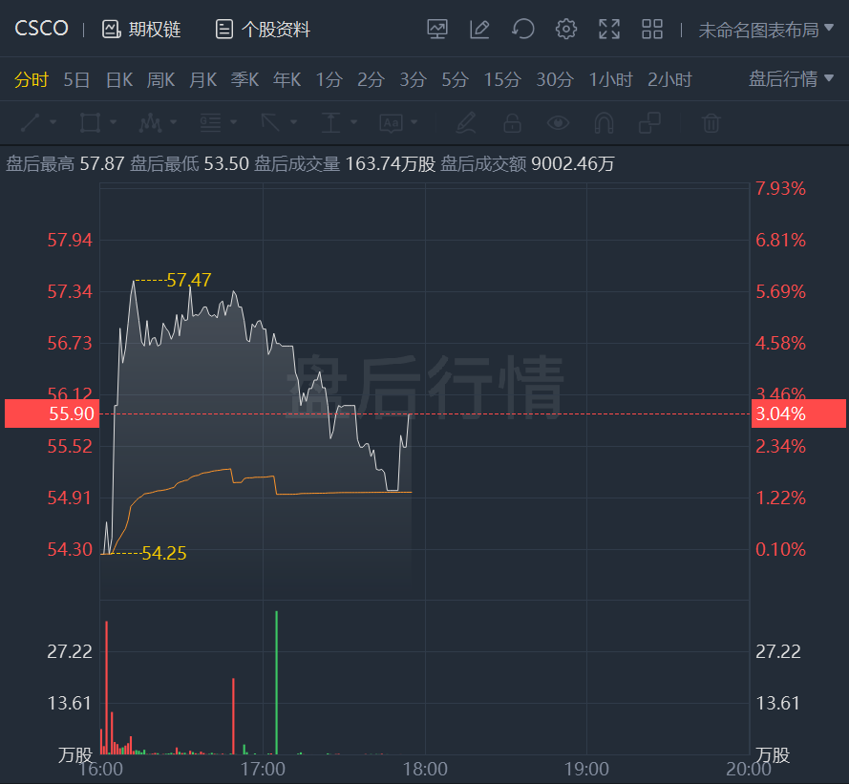Open the 期权链 options chain
Screen dimensions: 849x784
pos(141,30)
